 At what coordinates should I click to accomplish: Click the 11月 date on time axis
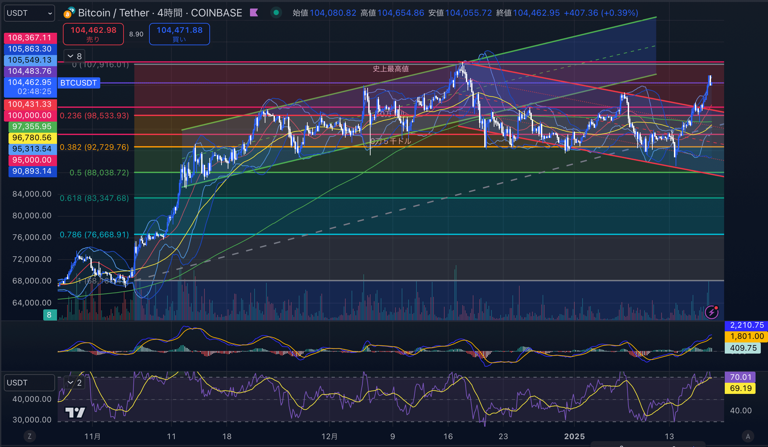(92, 437)
